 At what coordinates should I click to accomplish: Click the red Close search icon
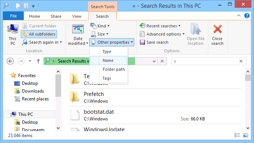[x=218, y=29]
